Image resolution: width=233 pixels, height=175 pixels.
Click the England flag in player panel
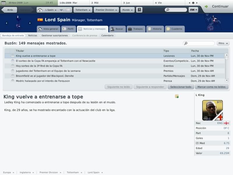[226, 123]
